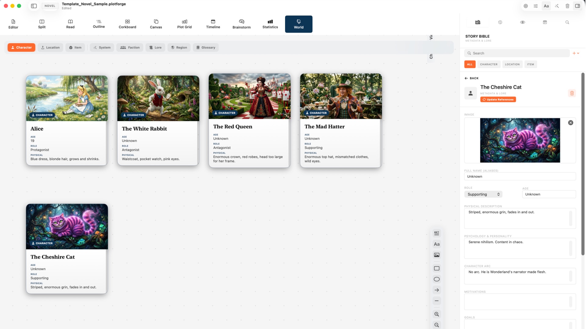Filter world entries by Glossary
Viewport: 586px width, 329px height.
tap(206, 48)
